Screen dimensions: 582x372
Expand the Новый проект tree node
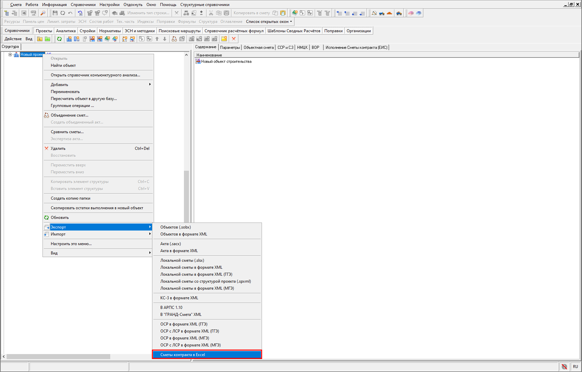(x=10, y=55)
